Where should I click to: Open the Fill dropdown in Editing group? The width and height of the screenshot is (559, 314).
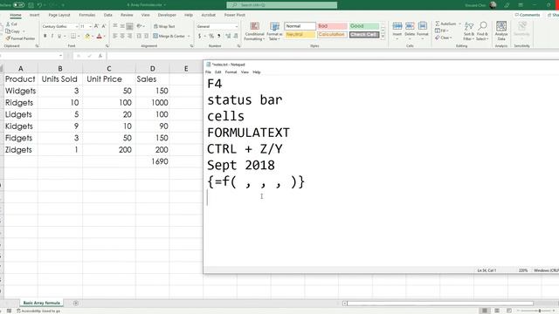click(442, 31)
